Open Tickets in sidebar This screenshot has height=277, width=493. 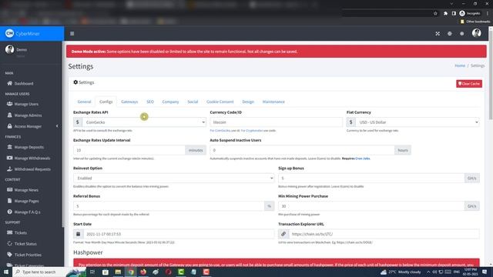point(17,232)
